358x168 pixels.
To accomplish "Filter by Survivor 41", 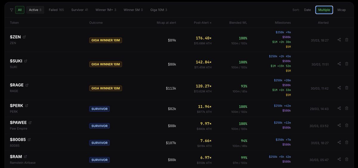I will click(x=80, y=10).
